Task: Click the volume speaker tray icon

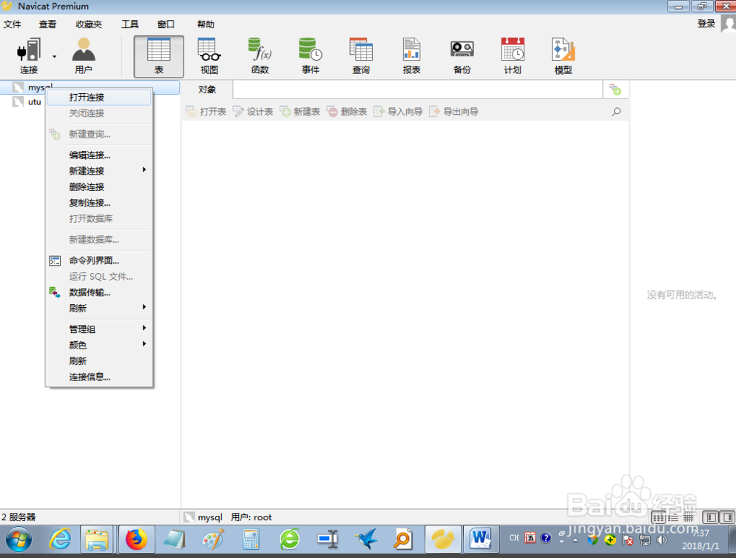Action: [662, 540]
